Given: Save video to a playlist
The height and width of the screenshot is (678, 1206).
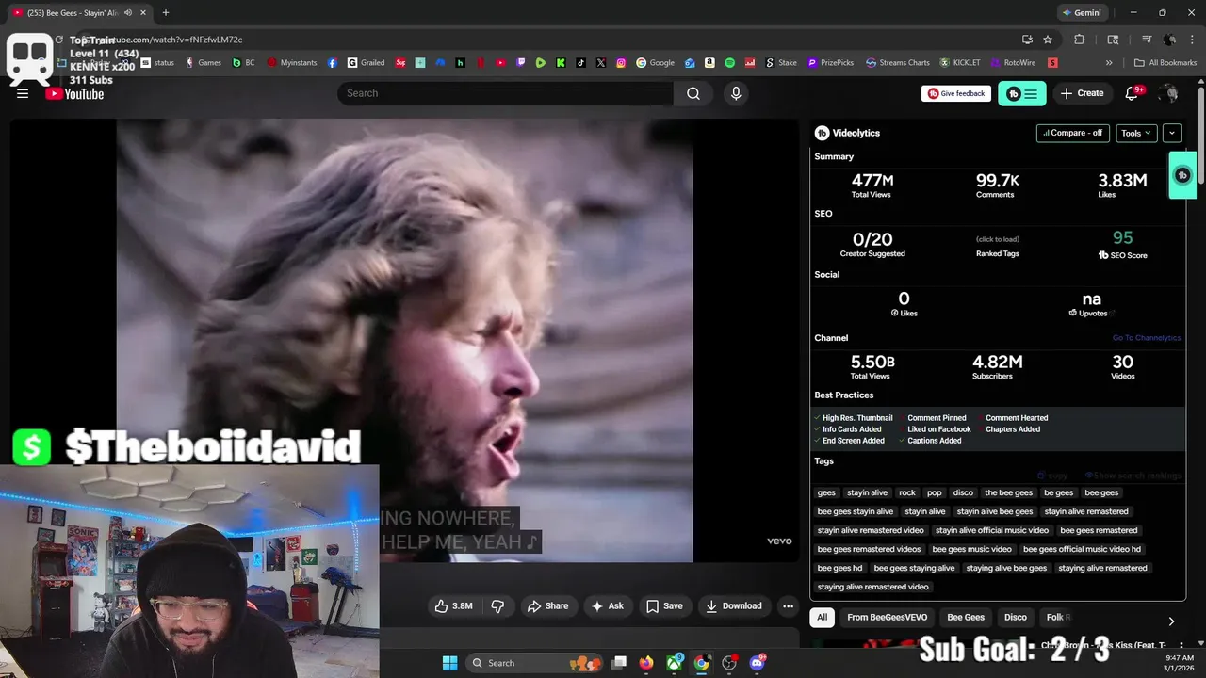Looking at the screenshot, I should coord(664,606).
